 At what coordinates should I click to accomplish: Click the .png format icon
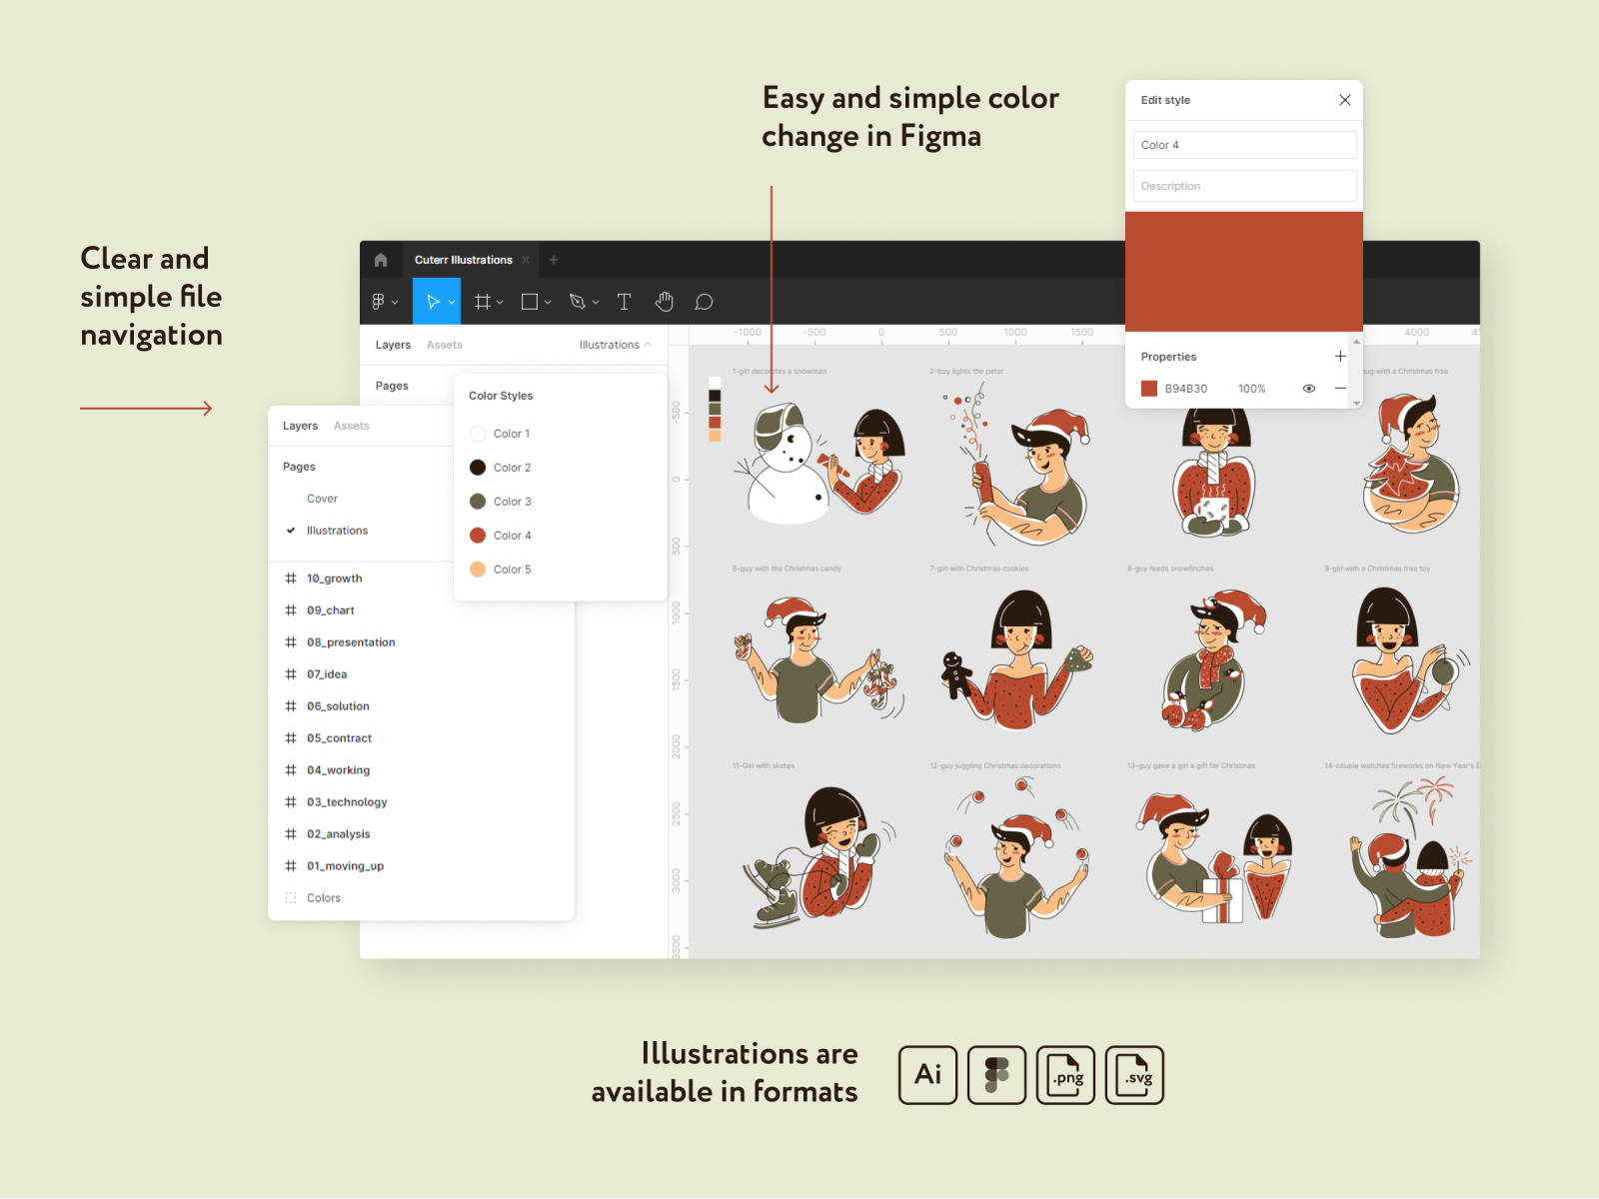[1066, 1075]
